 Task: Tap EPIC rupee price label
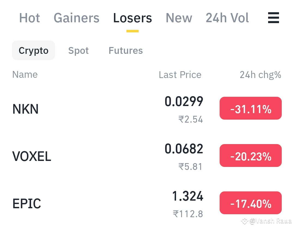click(x=188, y=214)
